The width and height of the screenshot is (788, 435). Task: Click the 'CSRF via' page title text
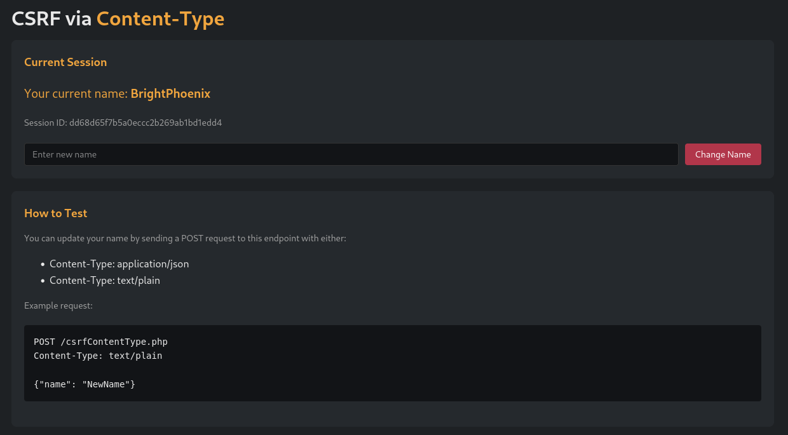tap(52, 19)
